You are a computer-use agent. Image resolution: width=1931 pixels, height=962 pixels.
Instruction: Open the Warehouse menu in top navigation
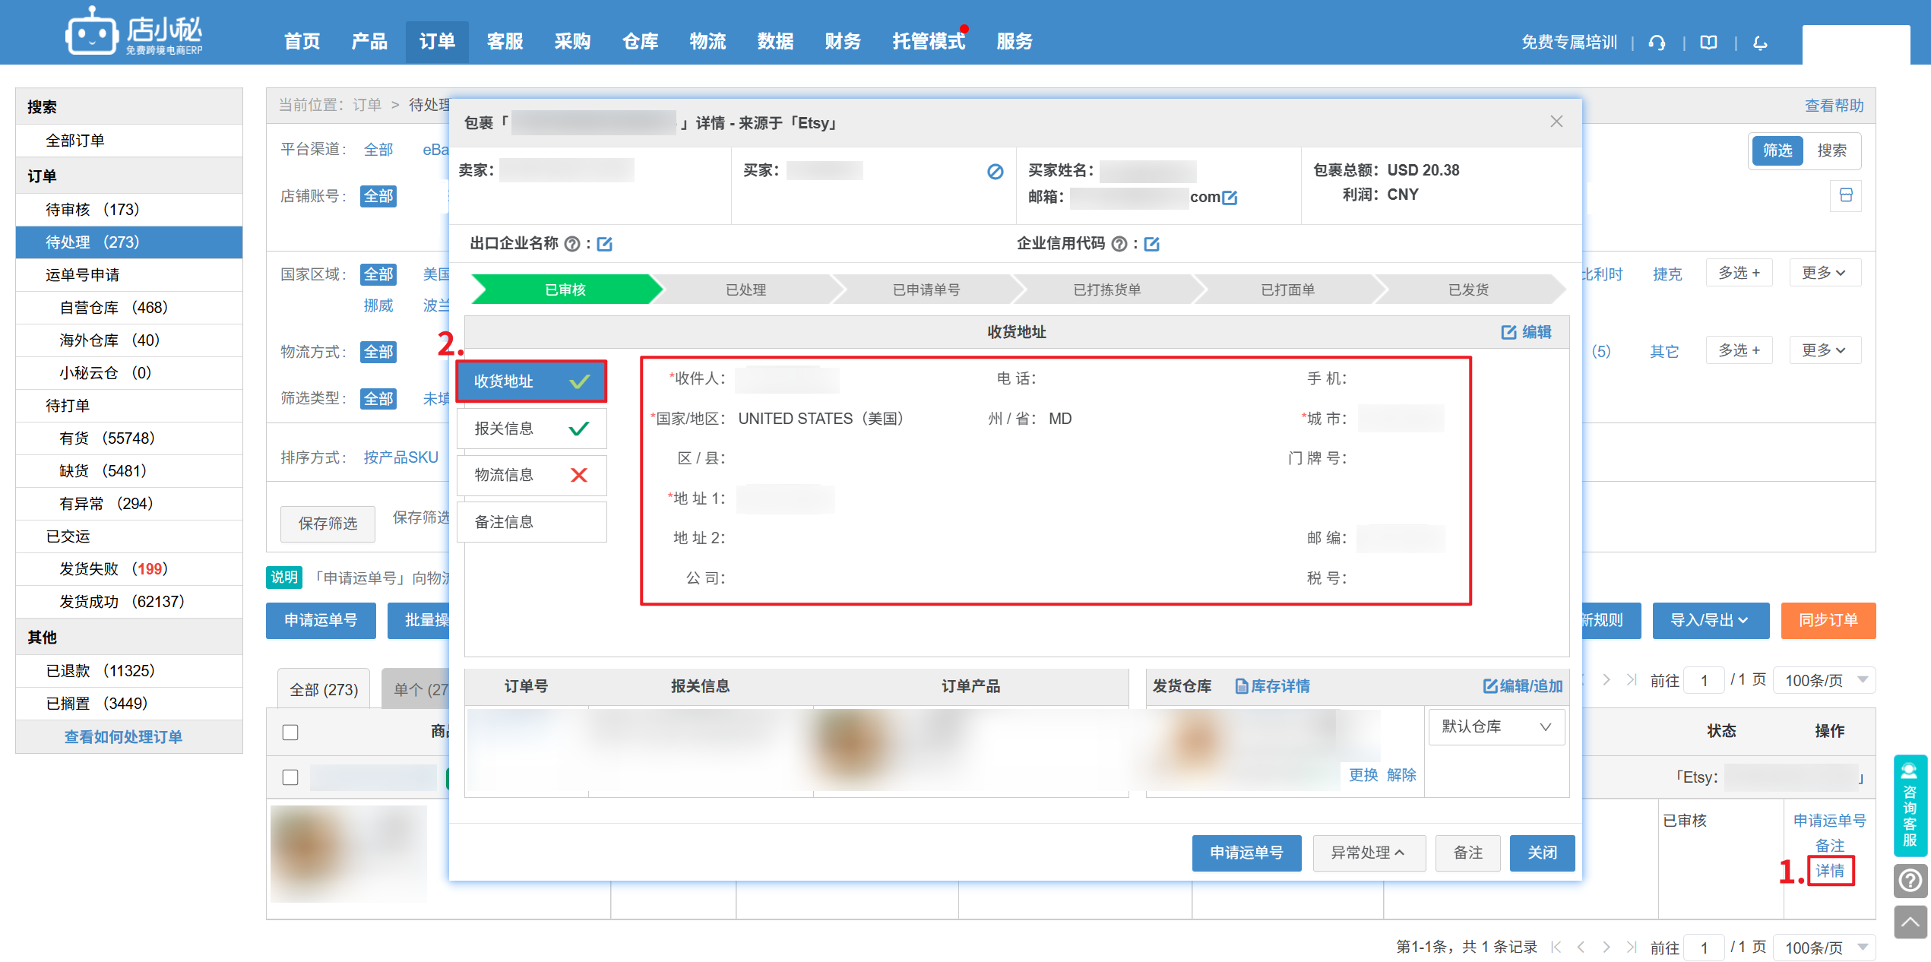640,42
